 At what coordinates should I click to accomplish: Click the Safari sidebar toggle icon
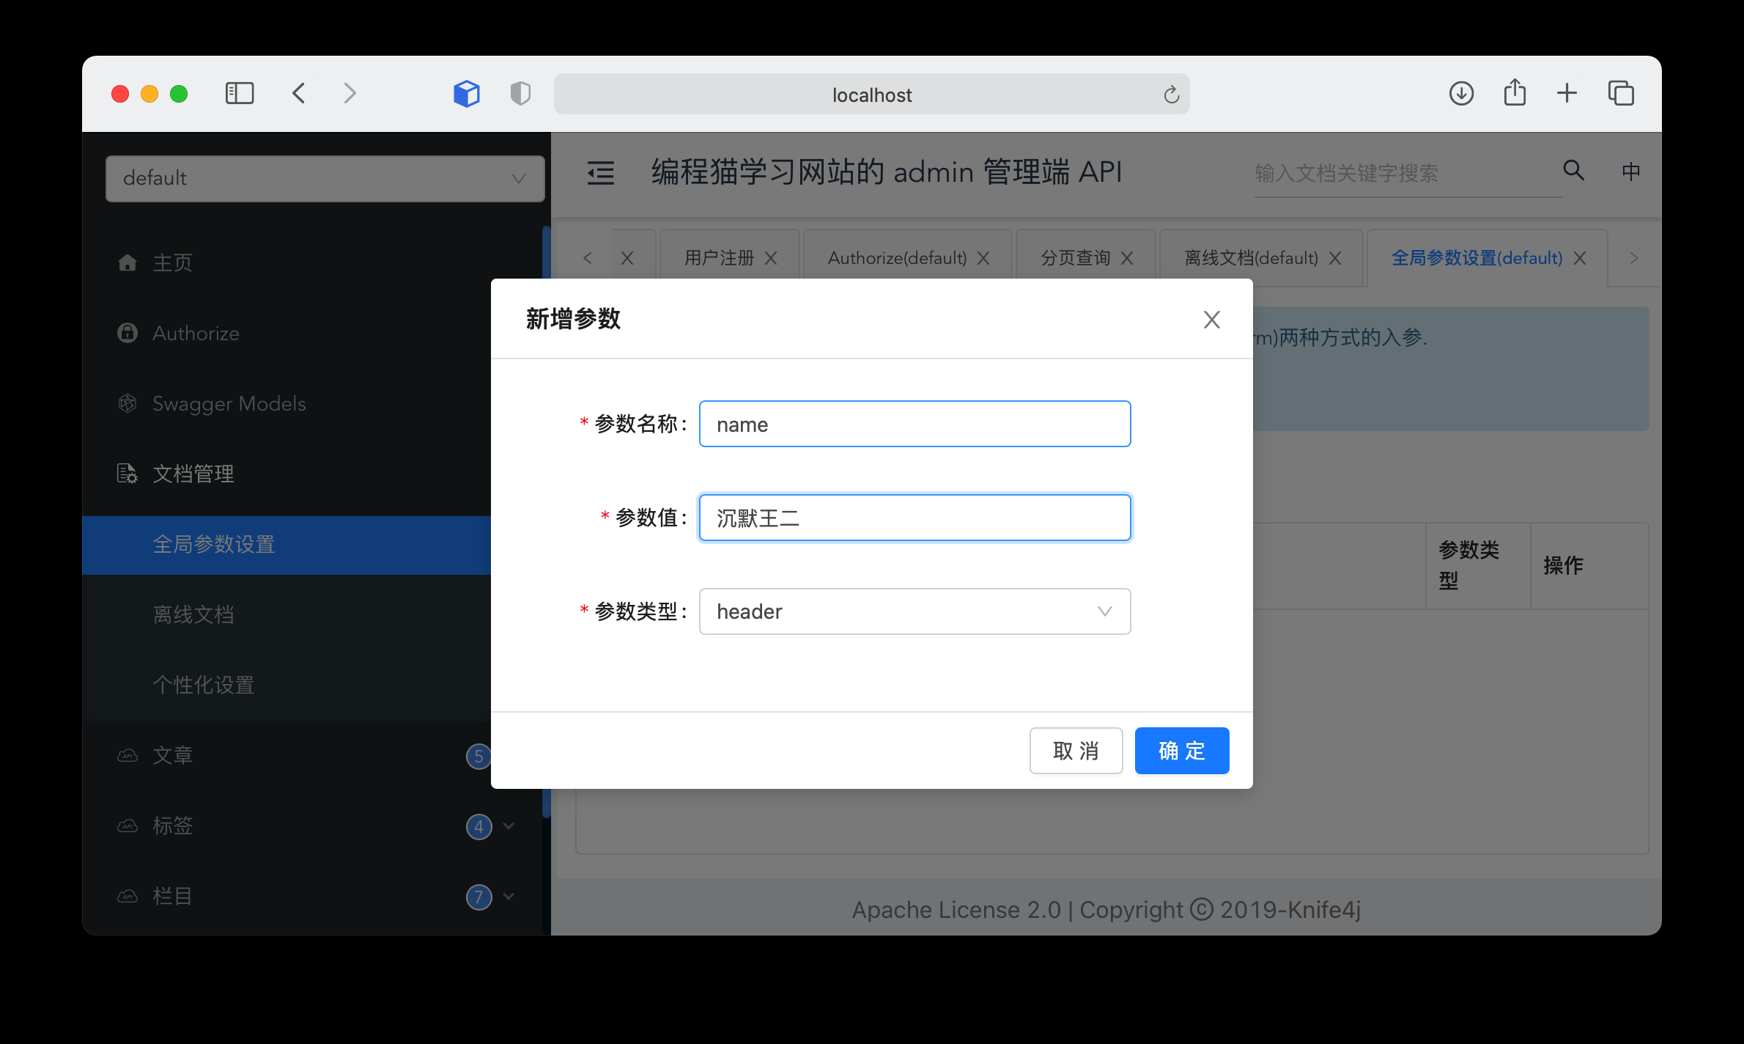pos(240,94)
